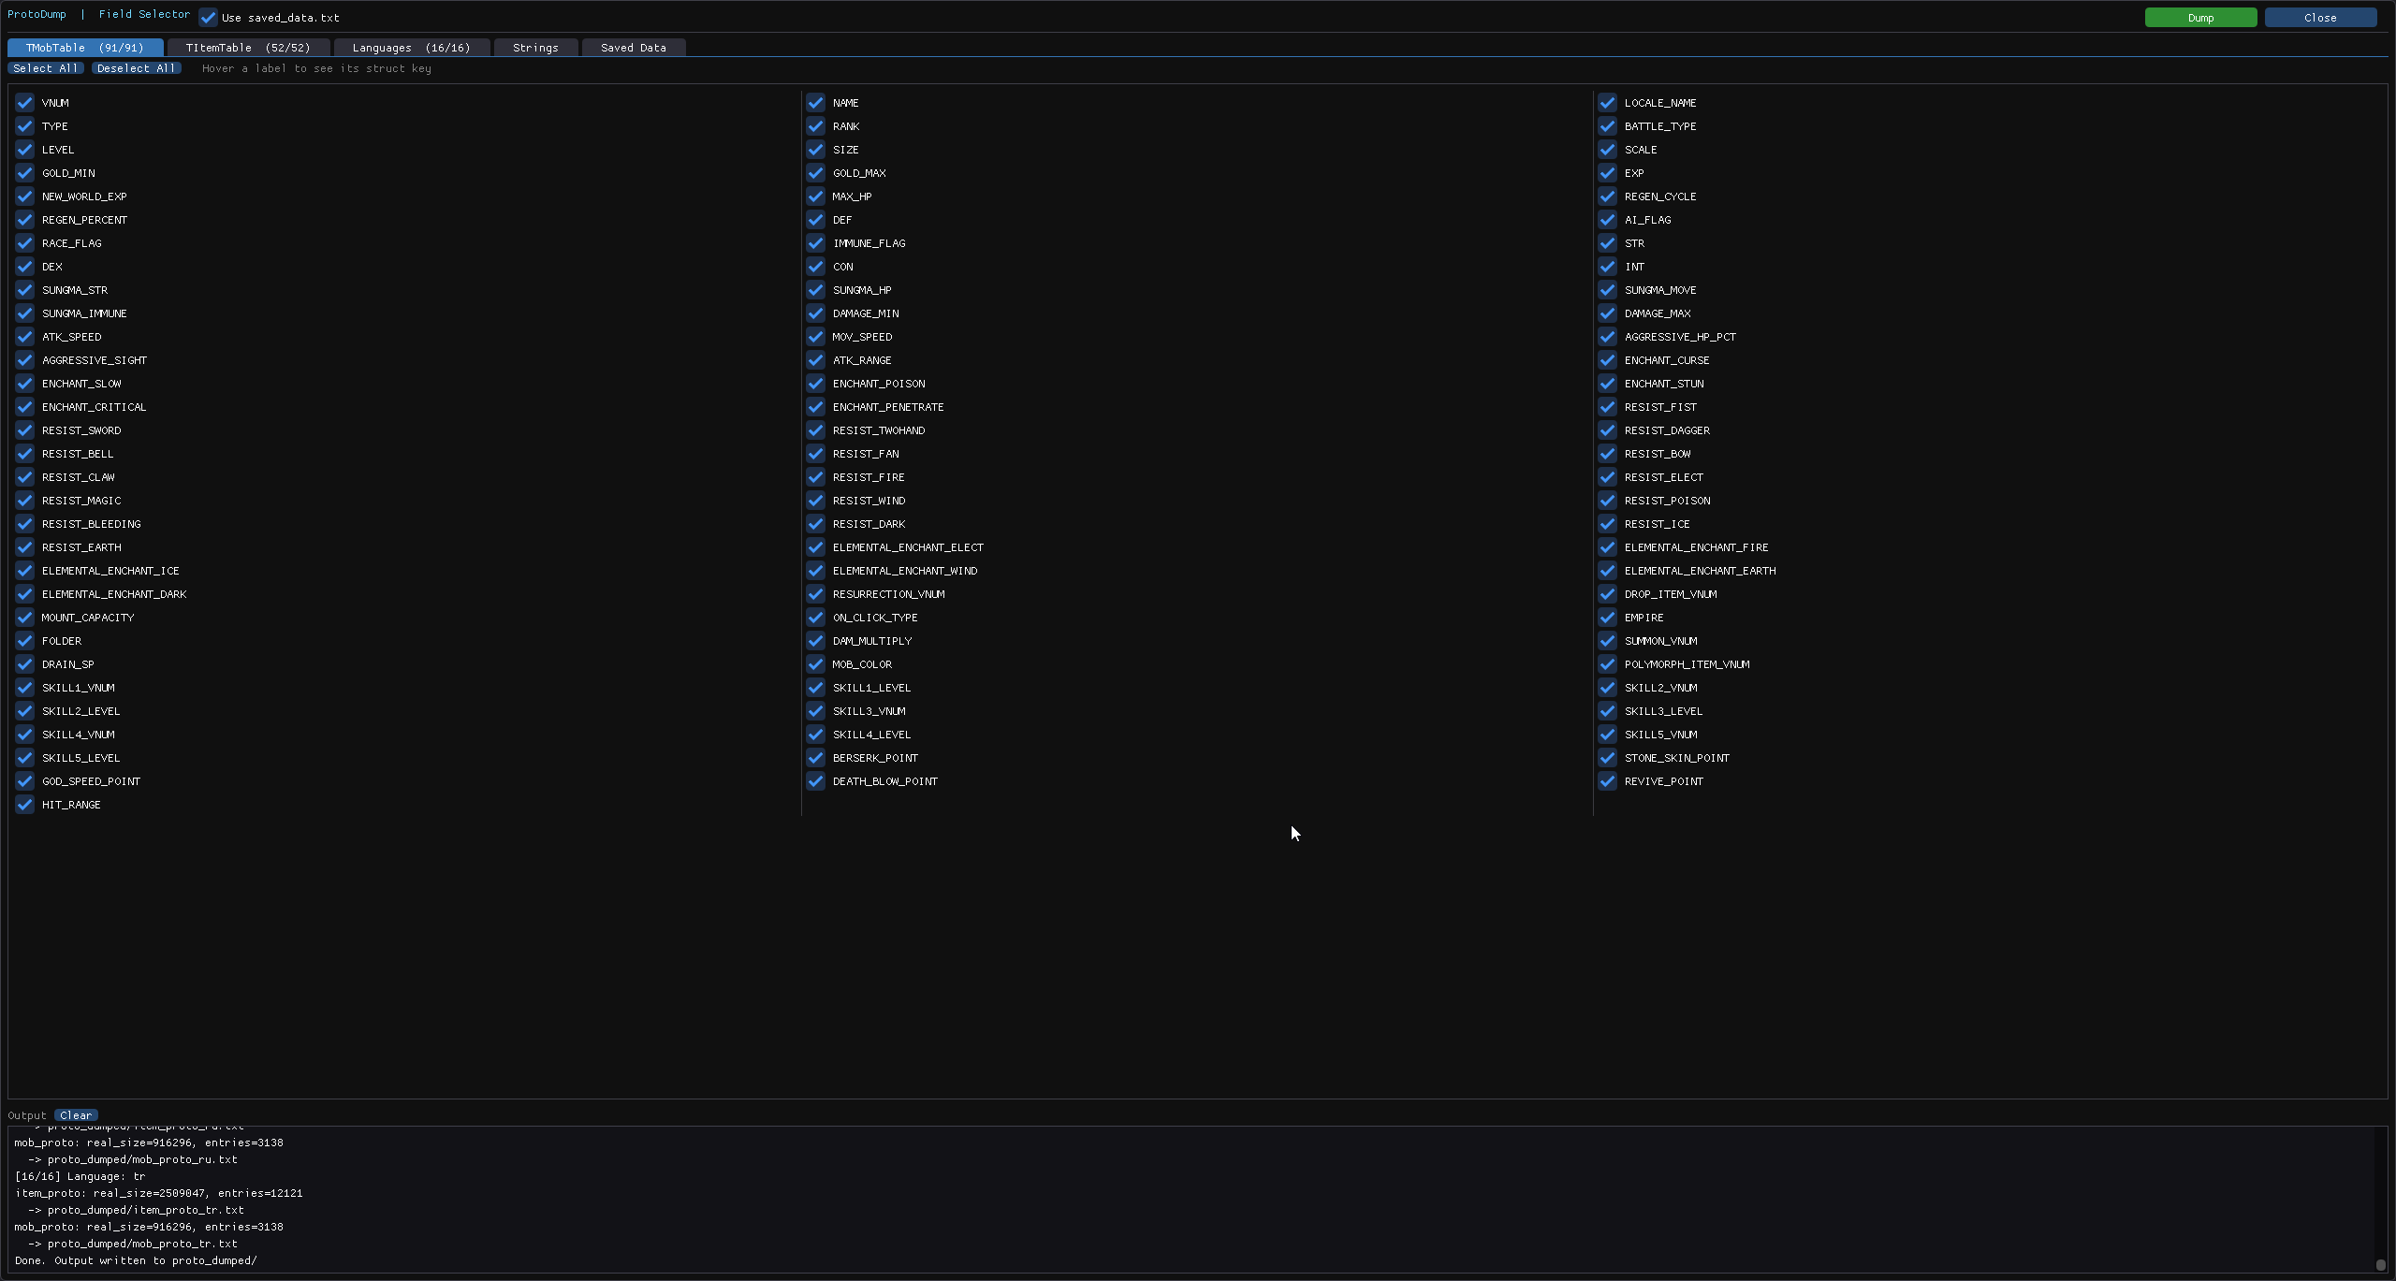This screenshot has height=1281, width=2396.
Task: Uncheck REVIVE_POINT field
Action: coord(1608,781)
